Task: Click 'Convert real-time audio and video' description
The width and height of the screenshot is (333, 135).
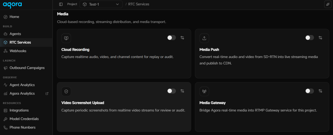Action: point(259,60)
